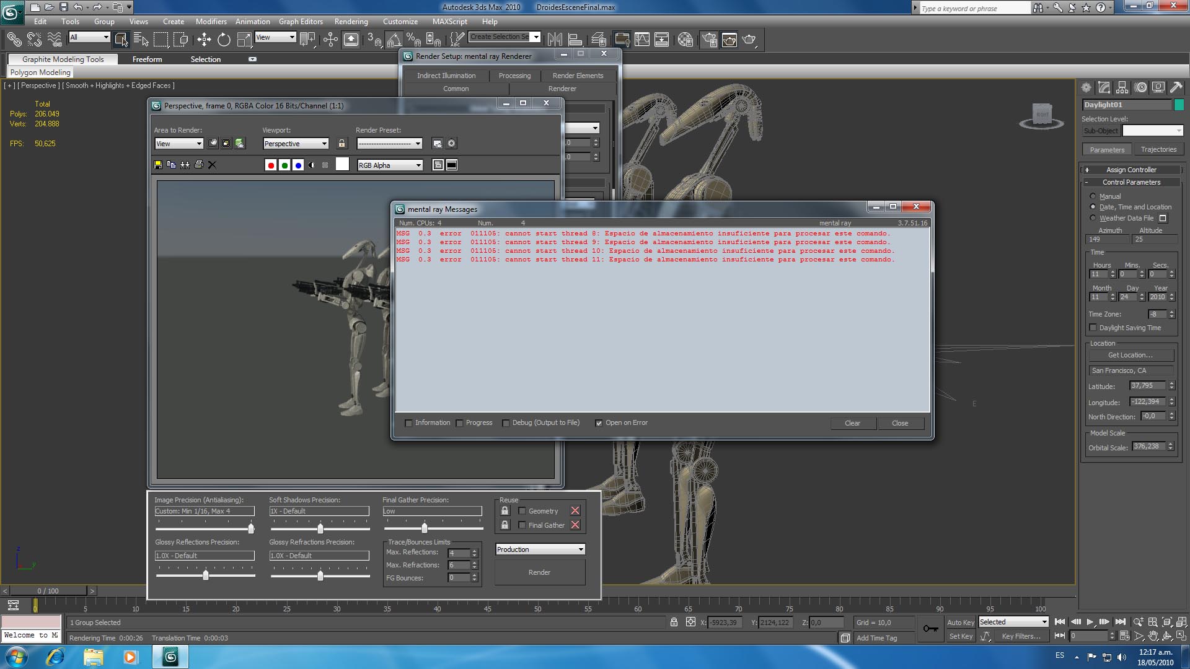Open the Hierarchy command panel tab
Viewport: 1190px width, 669px height.
1122,87
